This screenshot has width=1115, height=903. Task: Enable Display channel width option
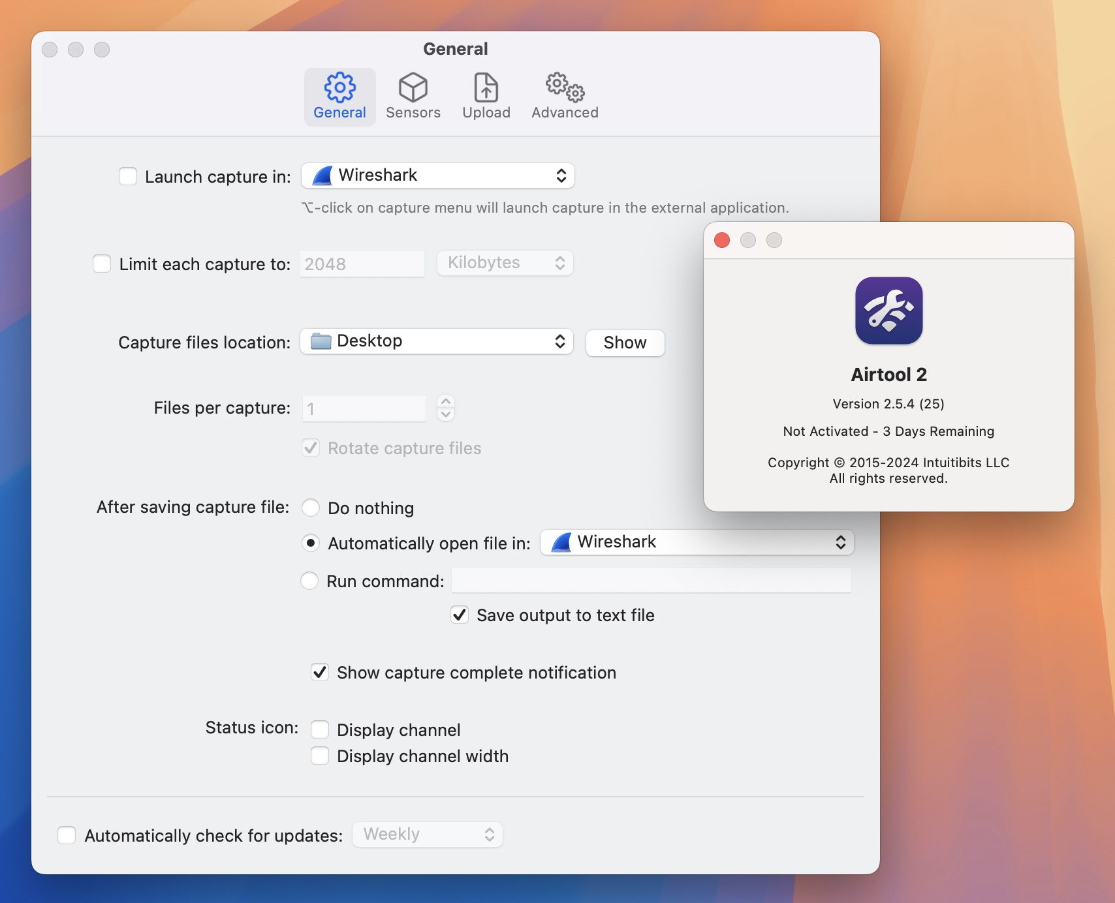(x=320, y=756)
